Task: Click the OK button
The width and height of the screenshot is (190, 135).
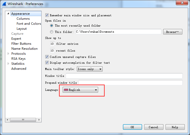Action: (x=132, y=127)
